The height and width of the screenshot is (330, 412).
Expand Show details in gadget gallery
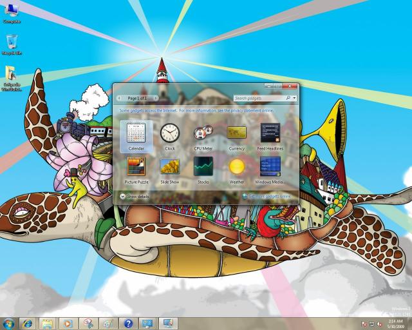tap(135, 196)
